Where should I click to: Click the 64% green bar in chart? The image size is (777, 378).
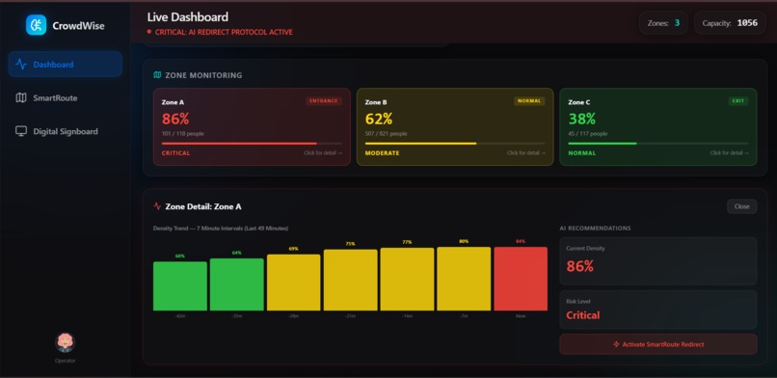237,284
